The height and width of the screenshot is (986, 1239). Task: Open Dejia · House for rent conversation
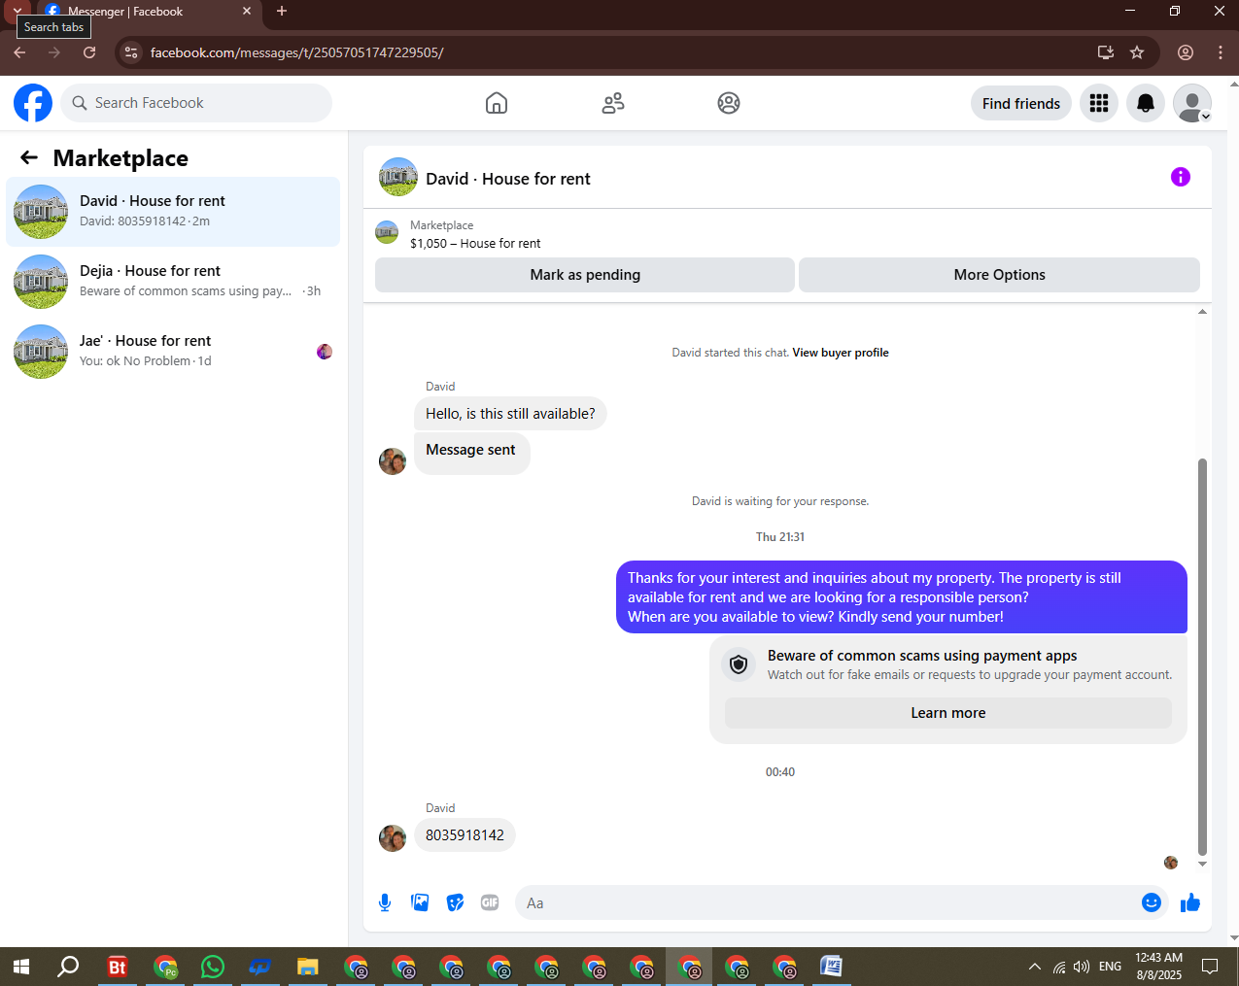point(173,281)
